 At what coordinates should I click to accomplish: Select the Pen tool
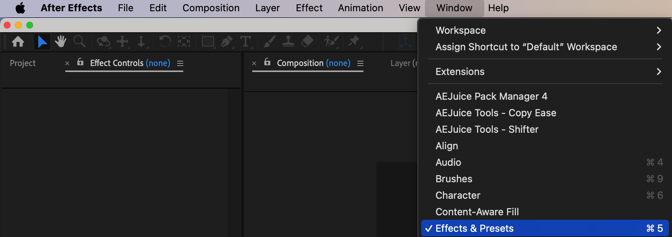(x=226, y=41)
